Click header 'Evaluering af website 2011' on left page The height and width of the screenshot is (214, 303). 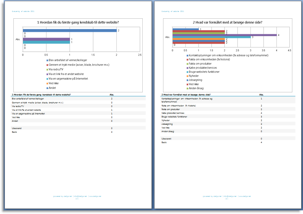coord(23,11)
